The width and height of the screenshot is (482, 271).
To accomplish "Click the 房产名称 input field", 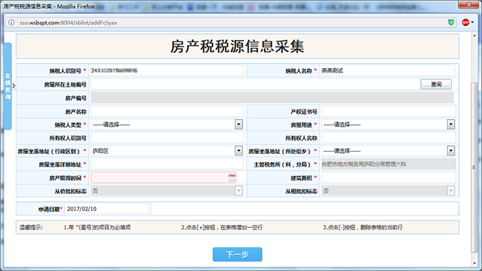I will point(167,111).
